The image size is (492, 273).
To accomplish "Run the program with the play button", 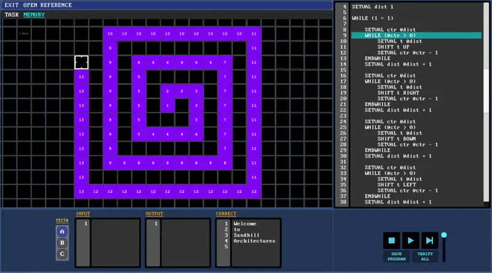I will click(x=410, y=240).
